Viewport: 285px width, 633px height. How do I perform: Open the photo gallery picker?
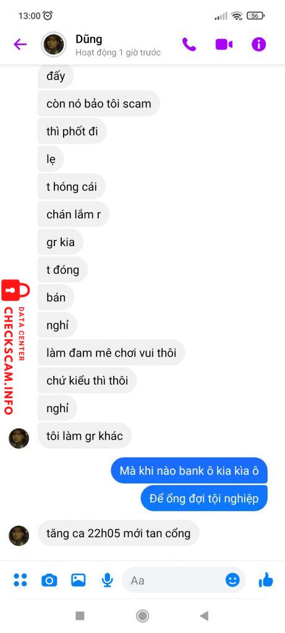[79, 580]
